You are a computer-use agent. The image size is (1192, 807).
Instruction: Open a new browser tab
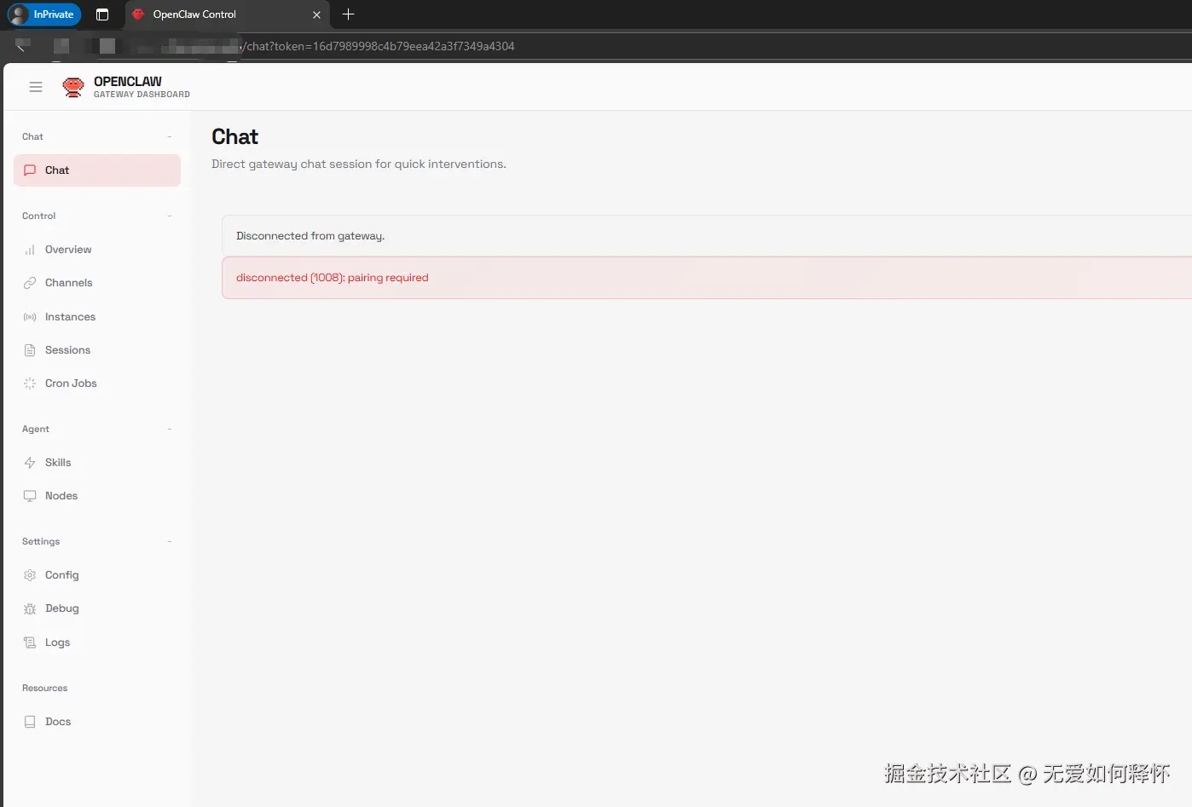coord(348,14)
